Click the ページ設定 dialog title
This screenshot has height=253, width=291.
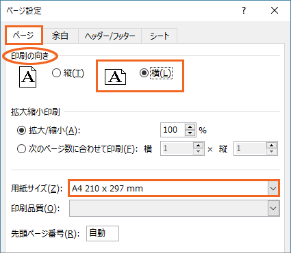(x=24, y=11)
